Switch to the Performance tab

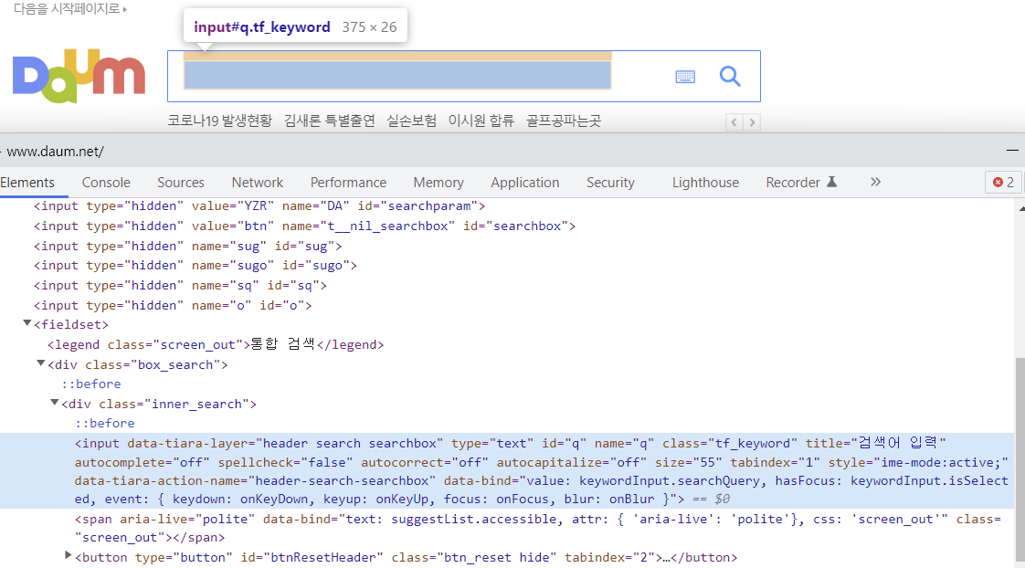click(x=348, y=183)
